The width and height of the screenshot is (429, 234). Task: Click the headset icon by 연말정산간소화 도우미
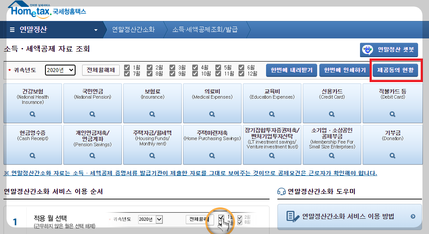tap(281, 191)
